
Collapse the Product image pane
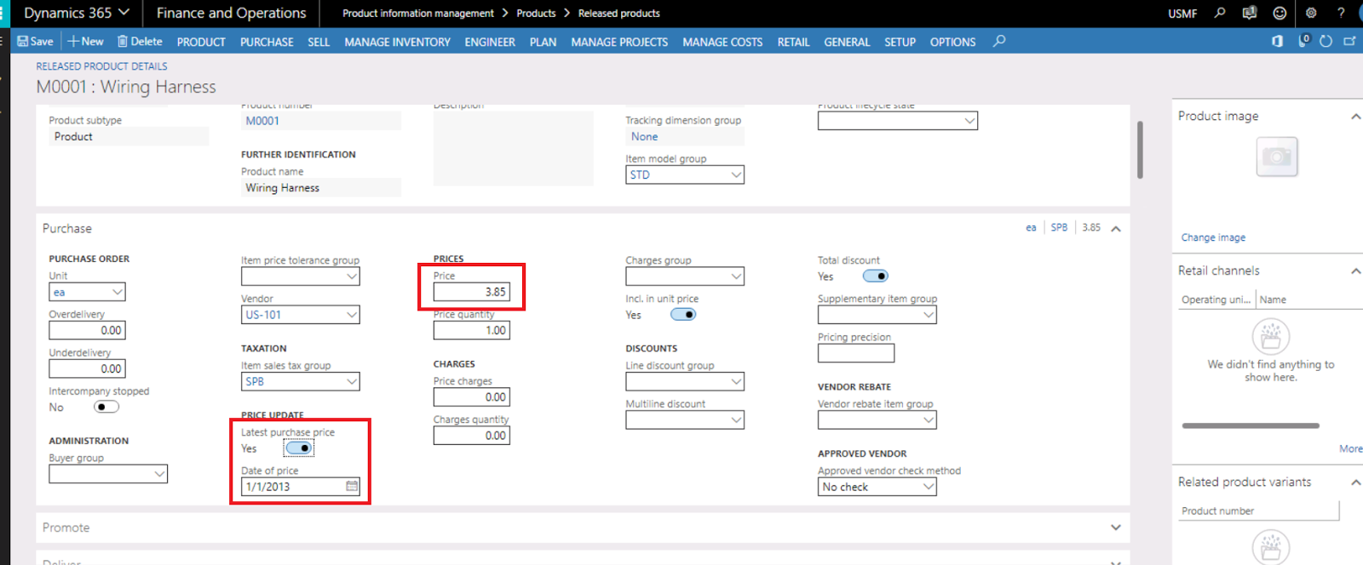[x=1355, y=116]
